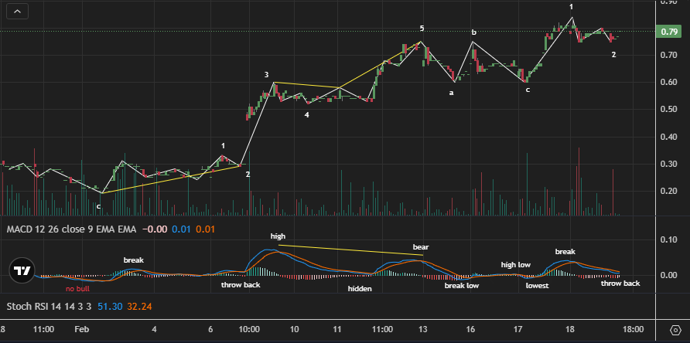Click the "18:00" label on the time axis
The image size is (690, 343).
[x=634, y=329]
